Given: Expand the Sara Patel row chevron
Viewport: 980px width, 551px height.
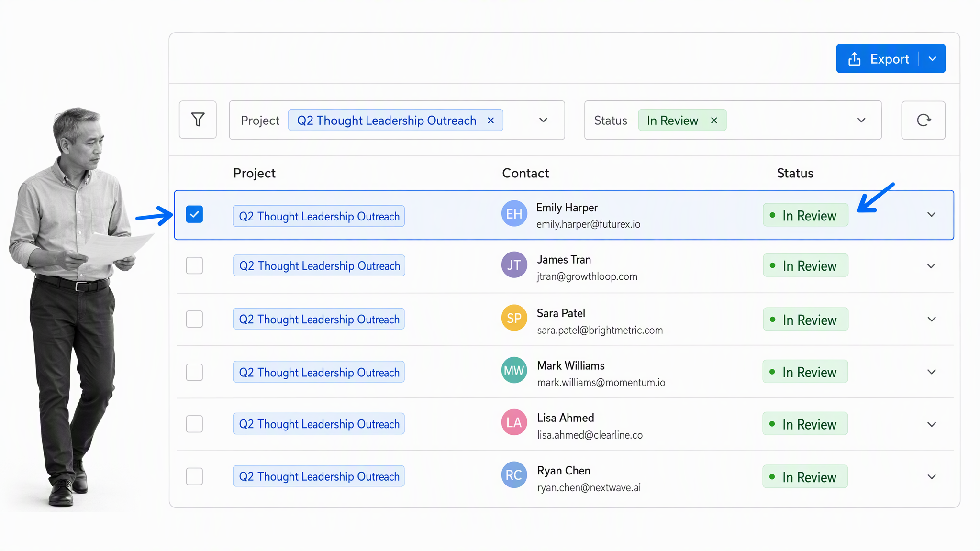Looking at the screenshot, I should (931, 319).
